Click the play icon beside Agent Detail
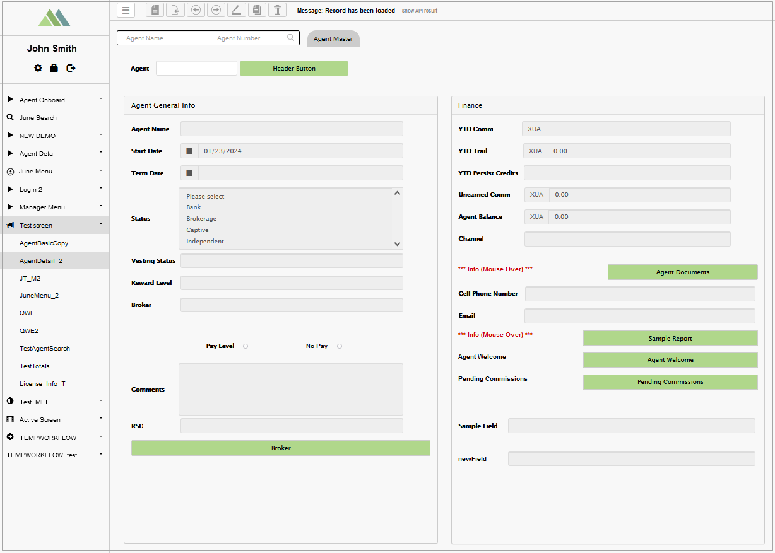Screen dimensions: 775x553 [x=10, y=153]
